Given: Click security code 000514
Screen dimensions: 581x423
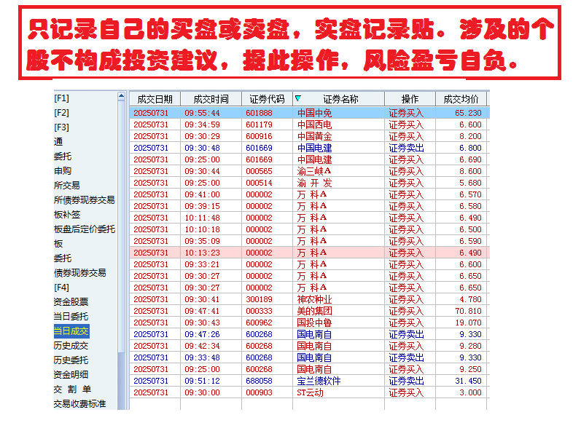Looking at the screenshot, I should point(259,183).
